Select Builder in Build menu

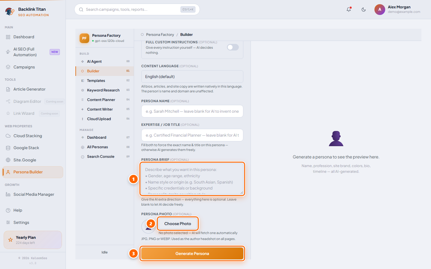click(105, 71)
